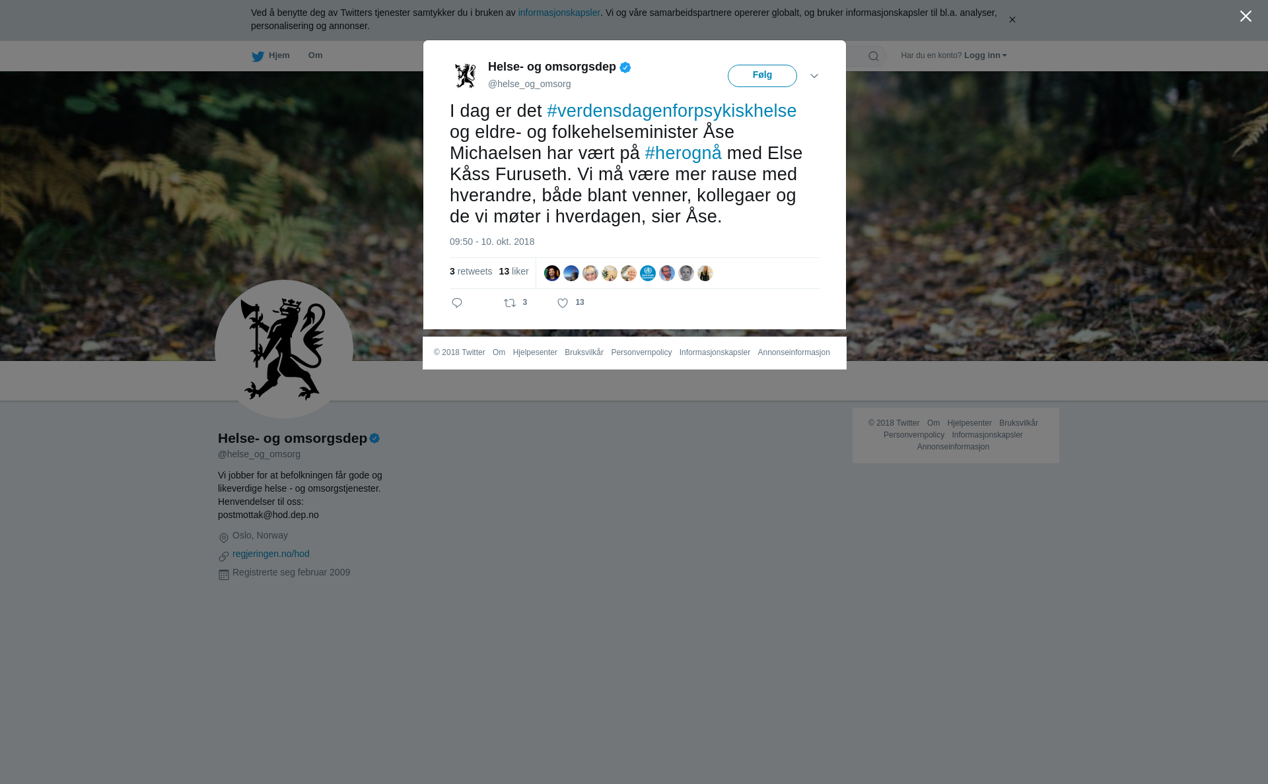This screenshot has width=1268, height=784.
Task: Click the retweet icon on the tweet
Action: tap(510, 303)
